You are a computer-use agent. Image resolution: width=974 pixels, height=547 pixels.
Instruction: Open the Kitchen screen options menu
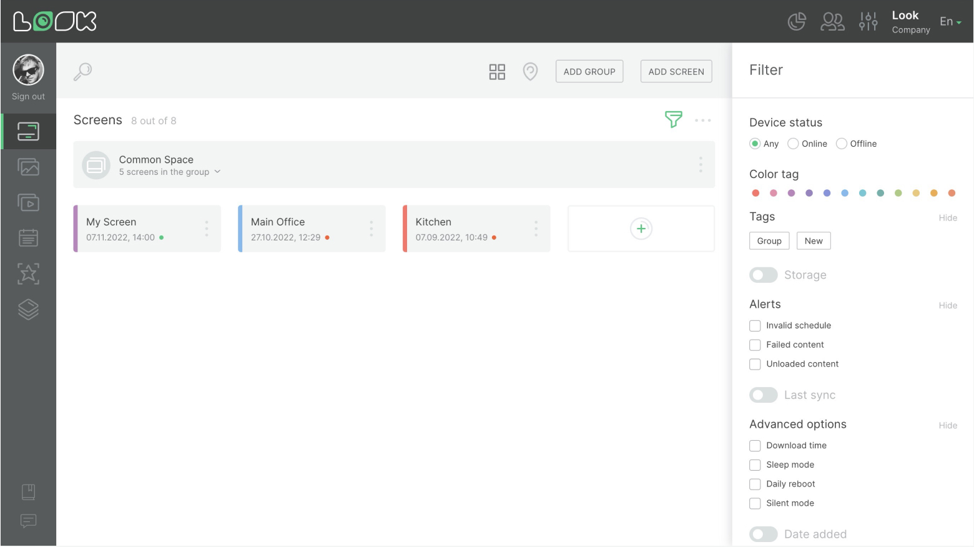(x=536, y=229)
